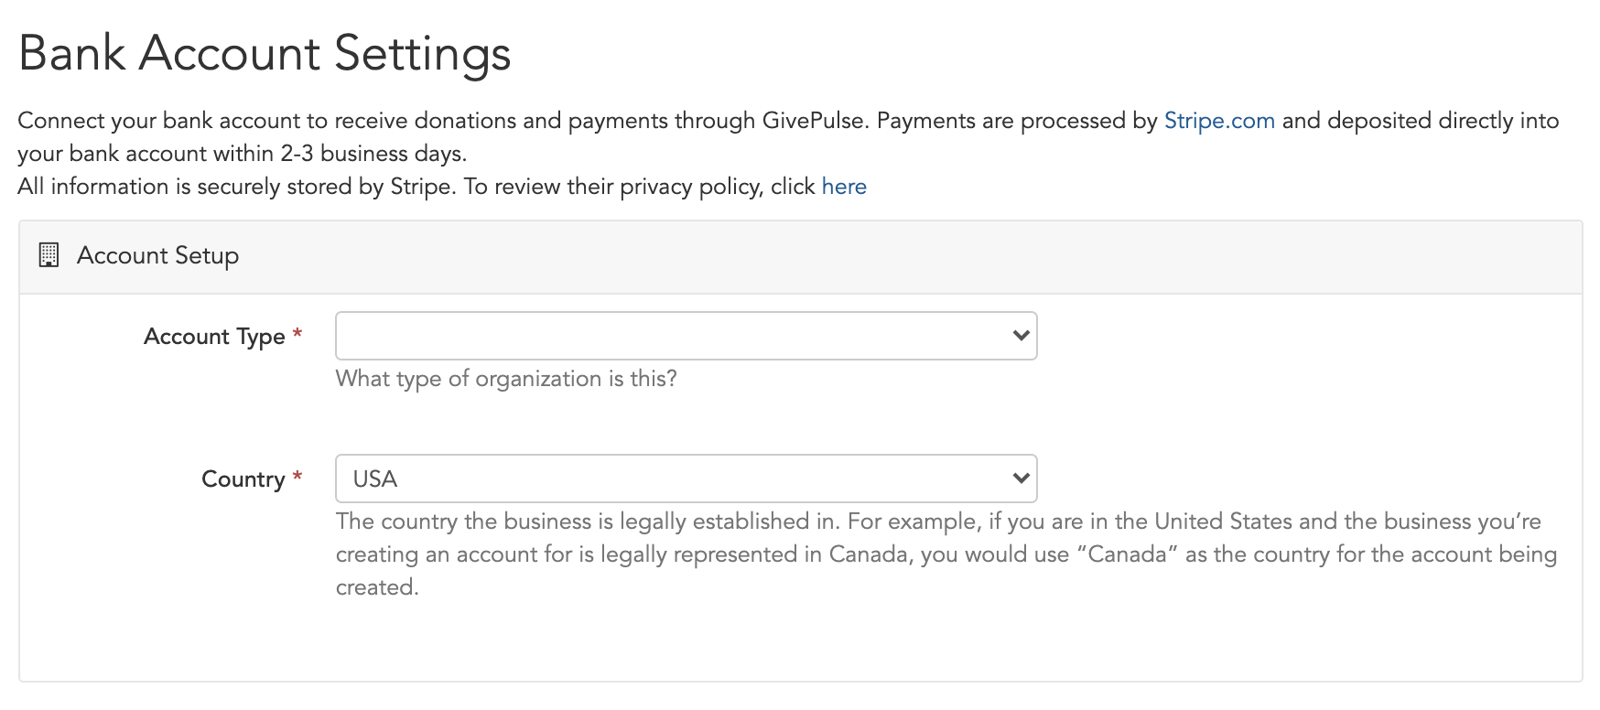
Task: Click the red asterisk beside Account Type
Action: (x=297, y=334)
